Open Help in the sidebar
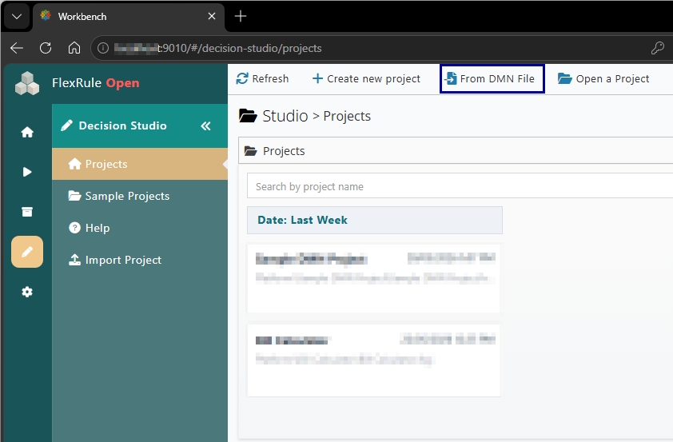 click(x=140, y=228)
